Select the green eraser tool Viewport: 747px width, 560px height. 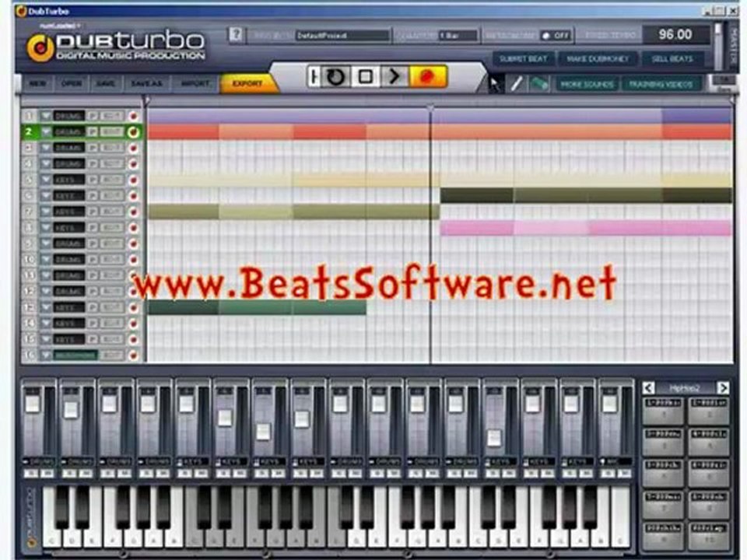[539, 84]
